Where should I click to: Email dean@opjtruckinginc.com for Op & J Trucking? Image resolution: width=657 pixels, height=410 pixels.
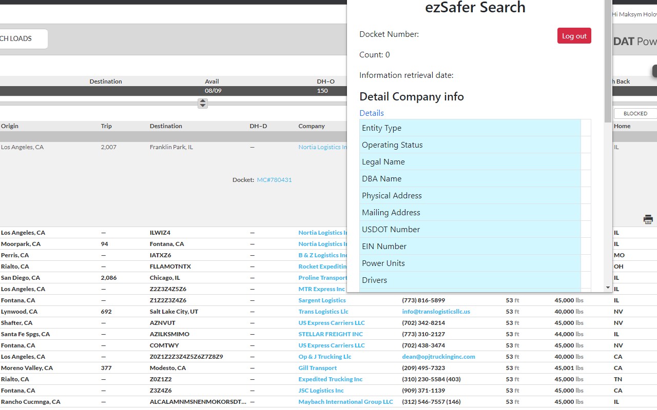coord(438,356)
